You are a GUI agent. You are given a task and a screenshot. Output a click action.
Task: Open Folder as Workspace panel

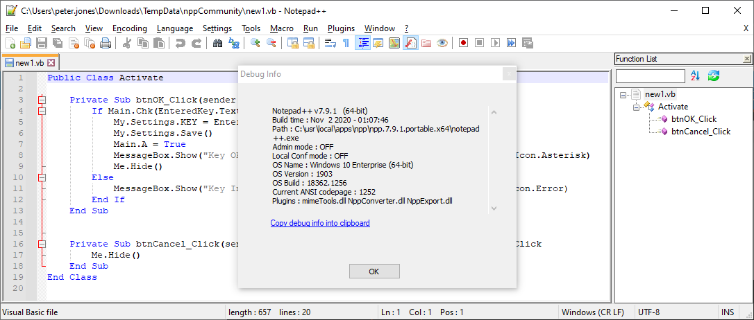tap(426, 43)
